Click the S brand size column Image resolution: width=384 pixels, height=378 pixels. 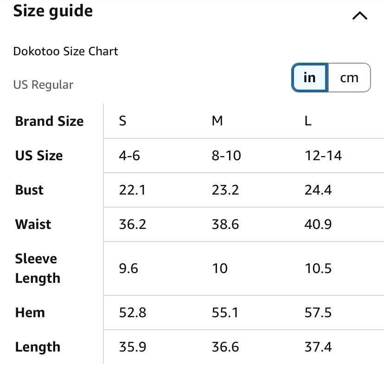coord(123,121)
